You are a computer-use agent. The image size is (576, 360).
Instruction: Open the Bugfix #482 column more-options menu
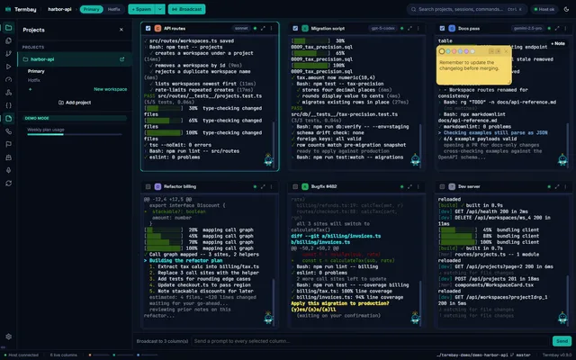point(418,186)
